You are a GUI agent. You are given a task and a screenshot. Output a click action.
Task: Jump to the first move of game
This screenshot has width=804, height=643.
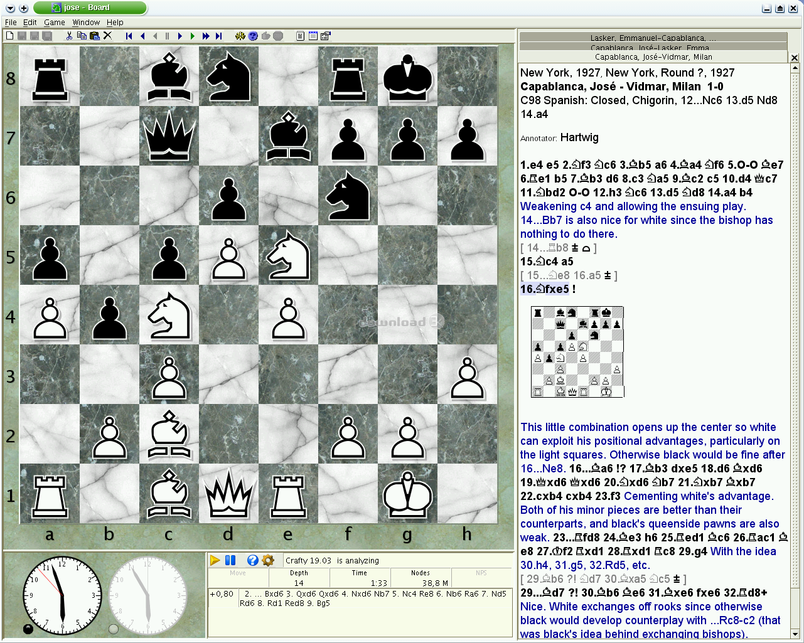129,36
